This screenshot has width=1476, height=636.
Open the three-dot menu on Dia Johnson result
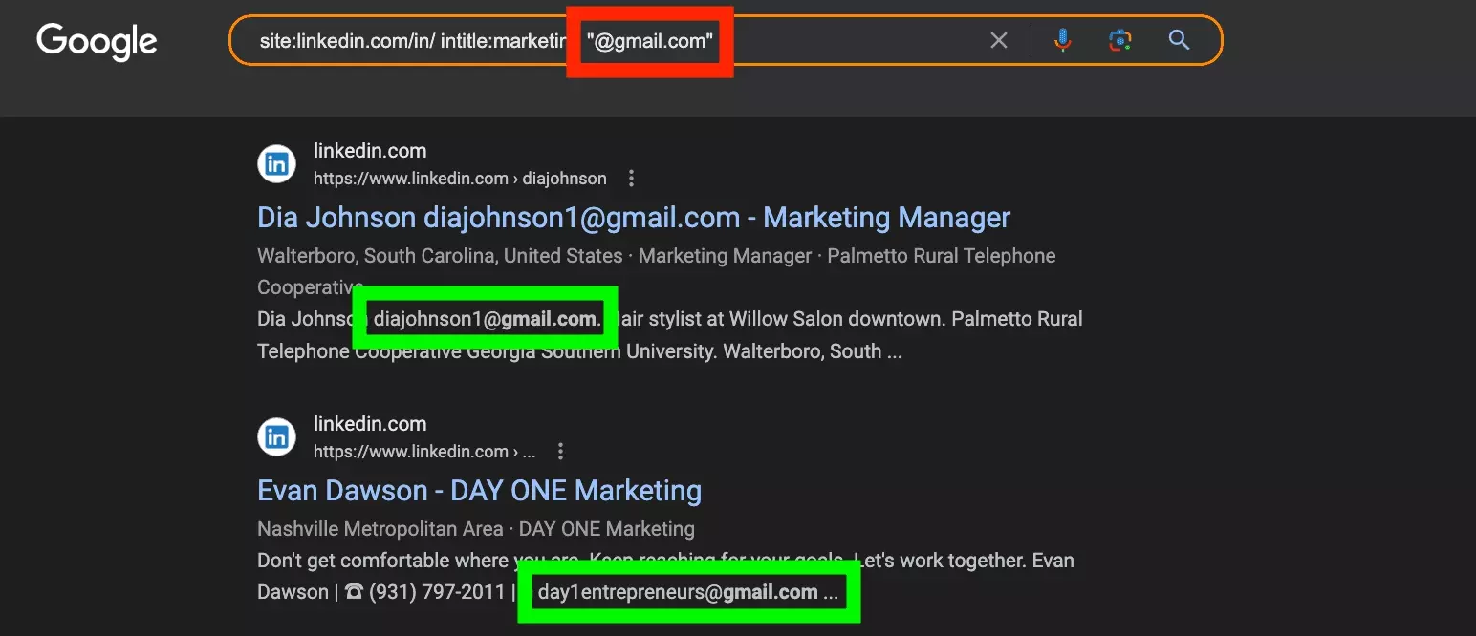631,178
